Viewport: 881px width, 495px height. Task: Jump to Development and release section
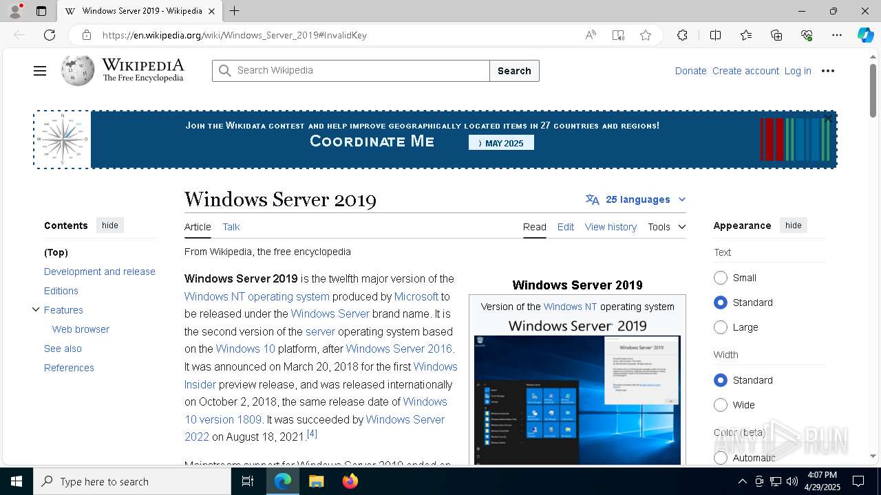(100, 272)
